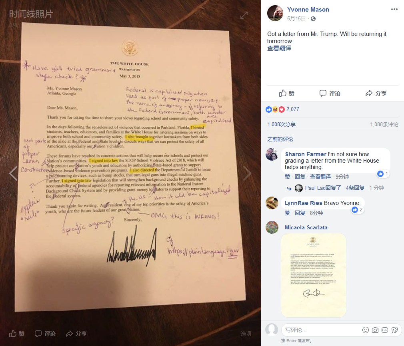
Task: Insert an emoji in the comment box
Action: coord(365,330)
